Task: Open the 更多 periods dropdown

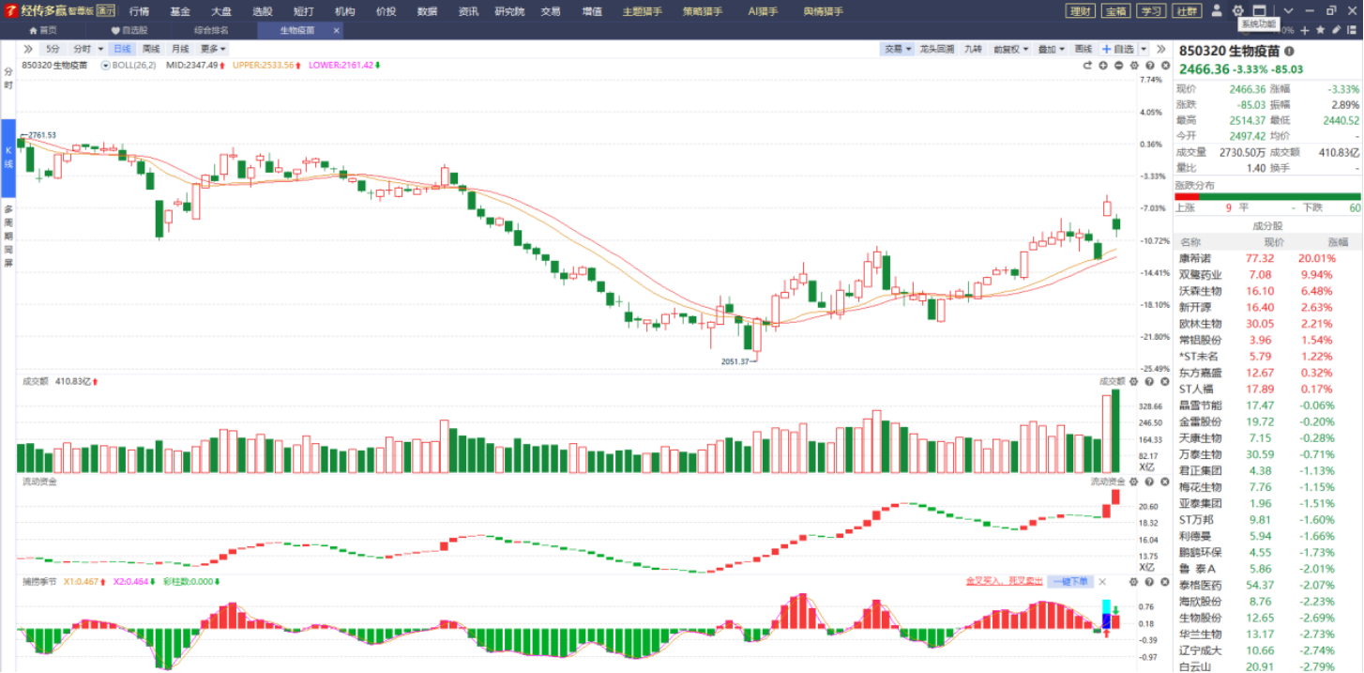Action: [213, 49]
